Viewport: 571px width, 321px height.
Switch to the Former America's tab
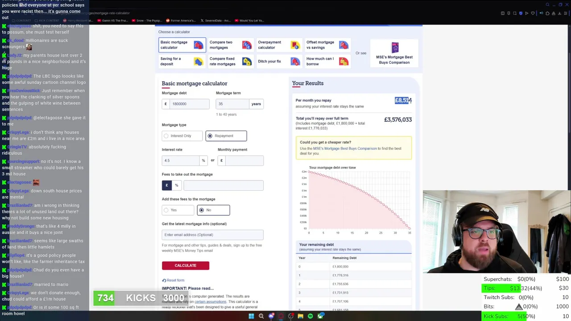point(181,21)
